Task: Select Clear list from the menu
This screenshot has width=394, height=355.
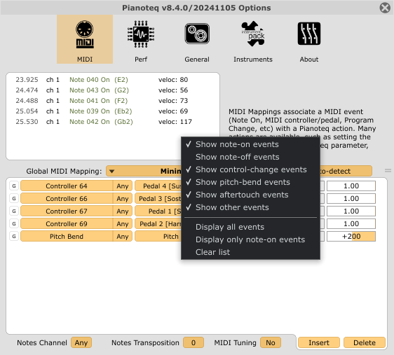Action: tap(250, 252)
